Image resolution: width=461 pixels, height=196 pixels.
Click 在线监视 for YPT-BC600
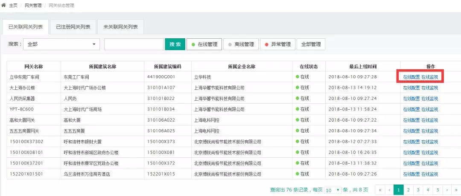point(429,110)
